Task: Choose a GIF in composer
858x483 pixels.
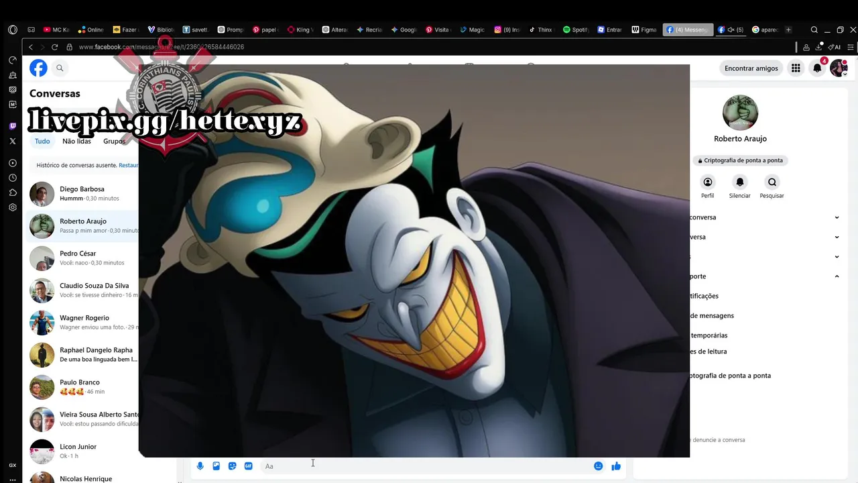Action: point(248,466)
